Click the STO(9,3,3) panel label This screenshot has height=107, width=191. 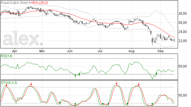9,83
